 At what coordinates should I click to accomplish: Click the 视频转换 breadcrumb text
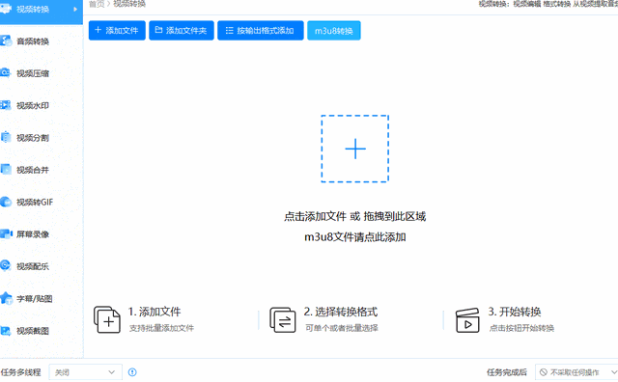(x=129, y=4)
